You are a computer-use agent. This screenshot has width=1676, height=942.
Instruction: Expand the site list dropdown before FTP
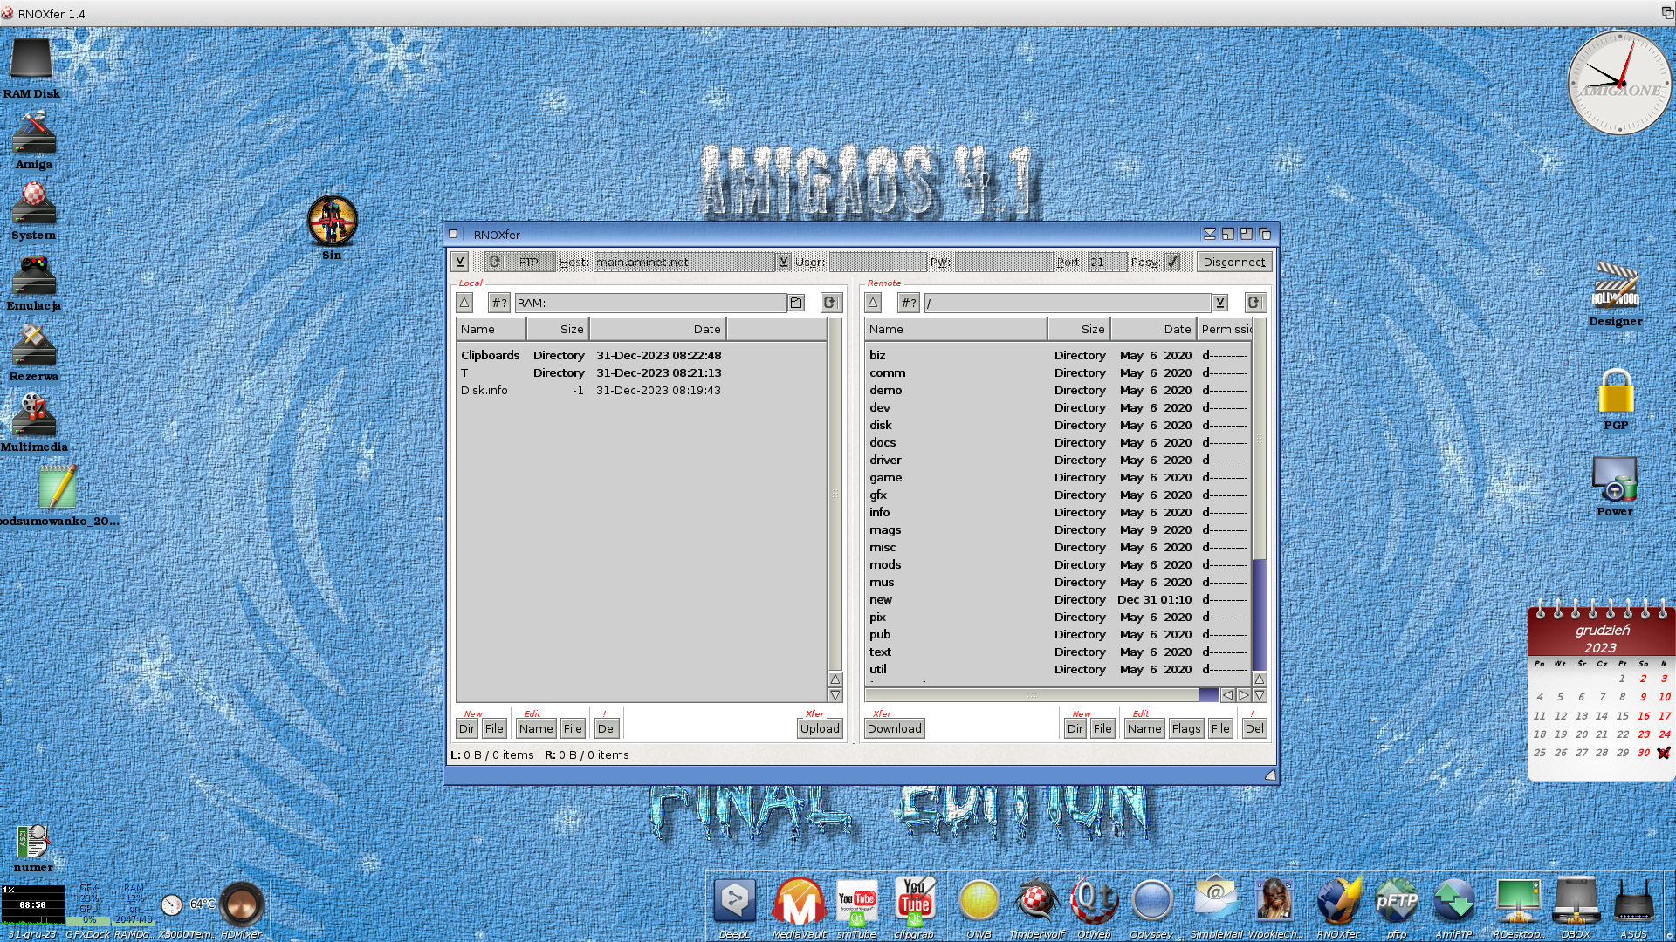pos(460,262)
